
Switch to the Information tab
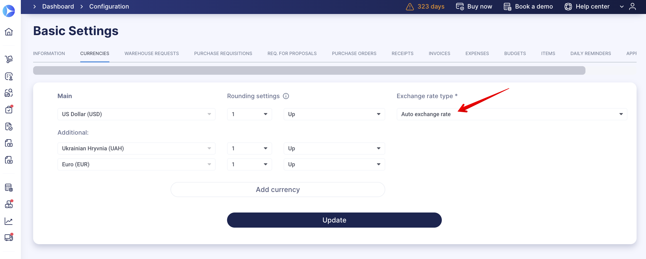(49, 53)
